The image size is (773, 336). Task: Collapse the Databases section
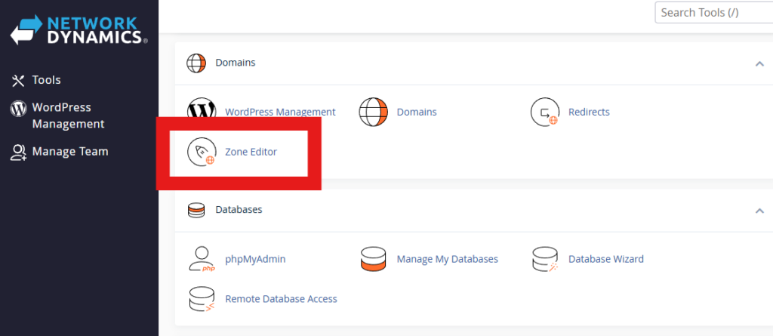759,211
